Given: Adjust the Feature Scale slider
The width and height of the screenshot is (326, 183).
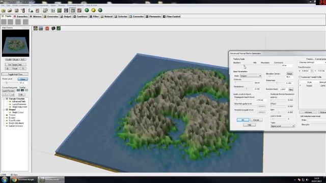Looking at the screenshot, I should point(257,66).
